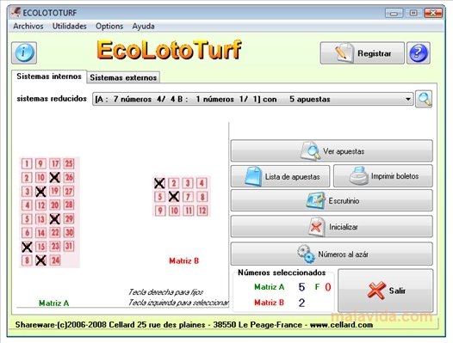The image size is (453, 343).
Task: Select number 26 in Matriz A
Action: pyautogui.click(x=69, y=177)
